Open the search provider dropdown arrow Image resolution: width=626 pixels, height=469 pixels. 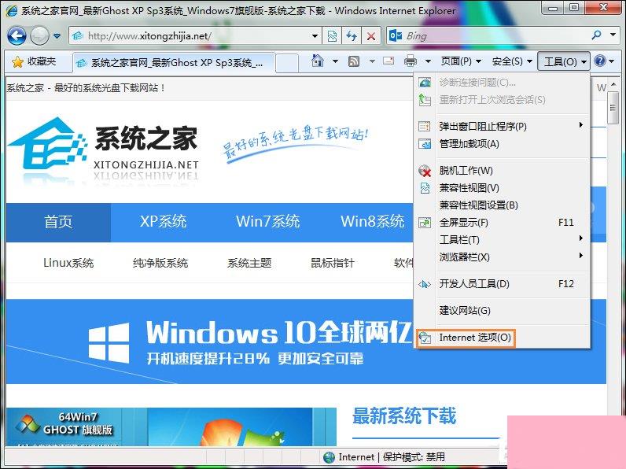point(613,35)
